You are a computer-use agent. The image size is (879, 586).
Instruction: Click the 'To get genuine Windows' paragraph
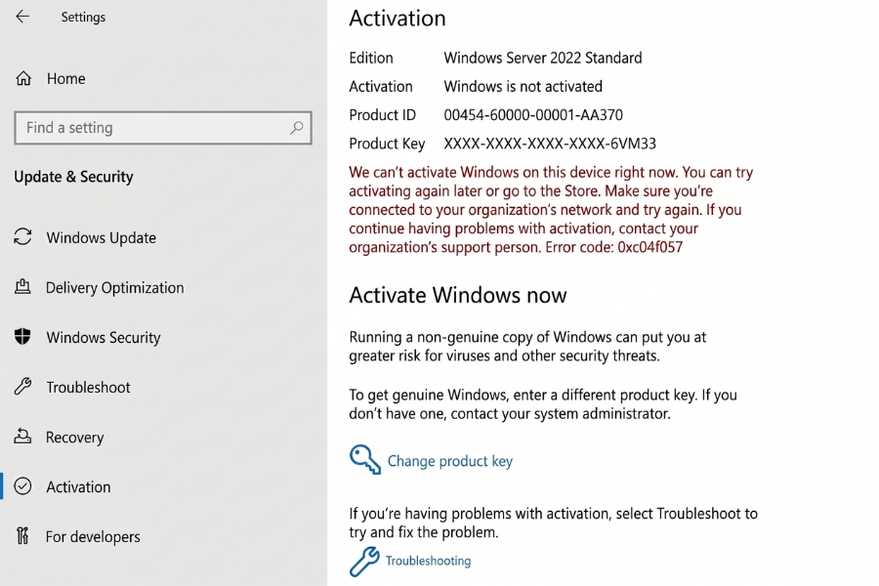pos(543,403)
